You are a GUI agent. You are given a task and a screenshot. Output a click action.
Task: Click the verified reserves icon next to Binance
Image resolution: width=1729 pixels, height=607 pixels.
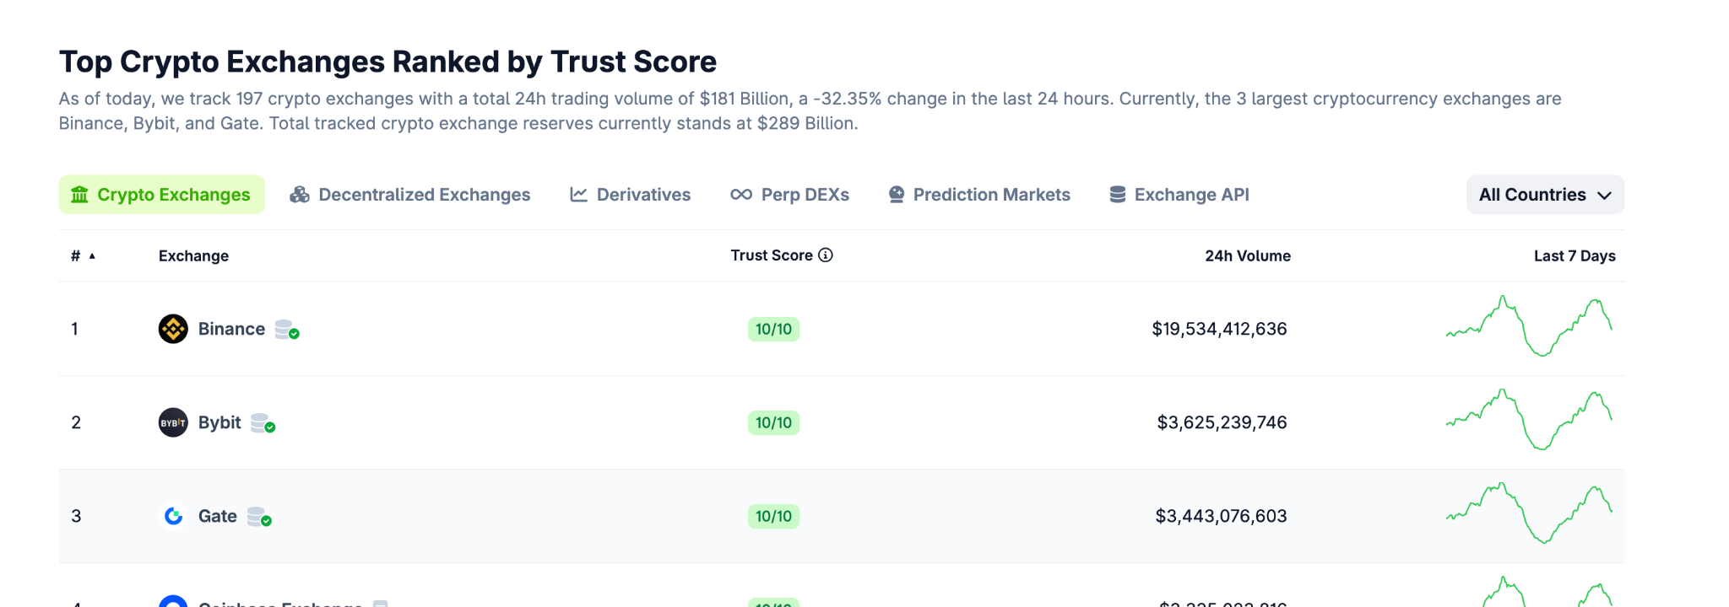coord(287,330)
